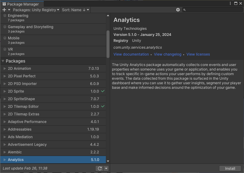Click the refresh package list icon
244x173 pixels.
coord(99,168)
